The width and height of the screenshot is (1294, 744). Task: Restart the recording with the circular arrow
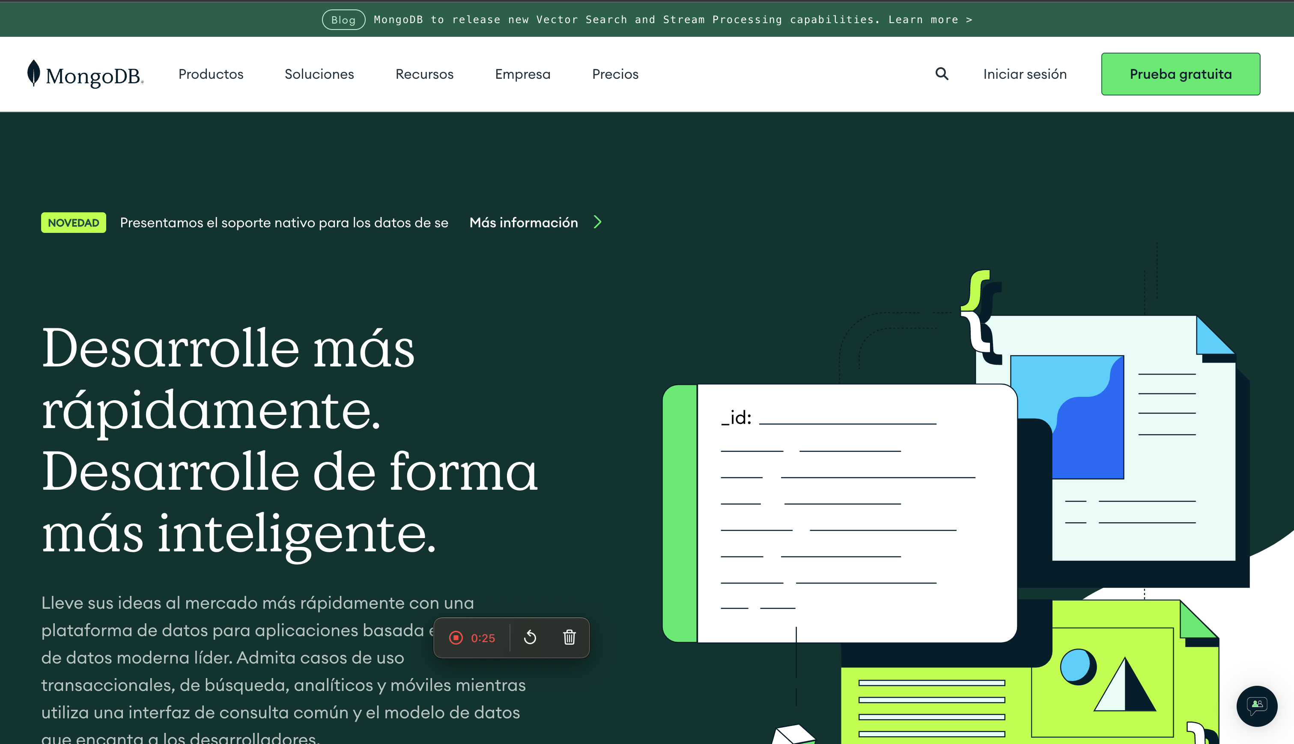530,638
